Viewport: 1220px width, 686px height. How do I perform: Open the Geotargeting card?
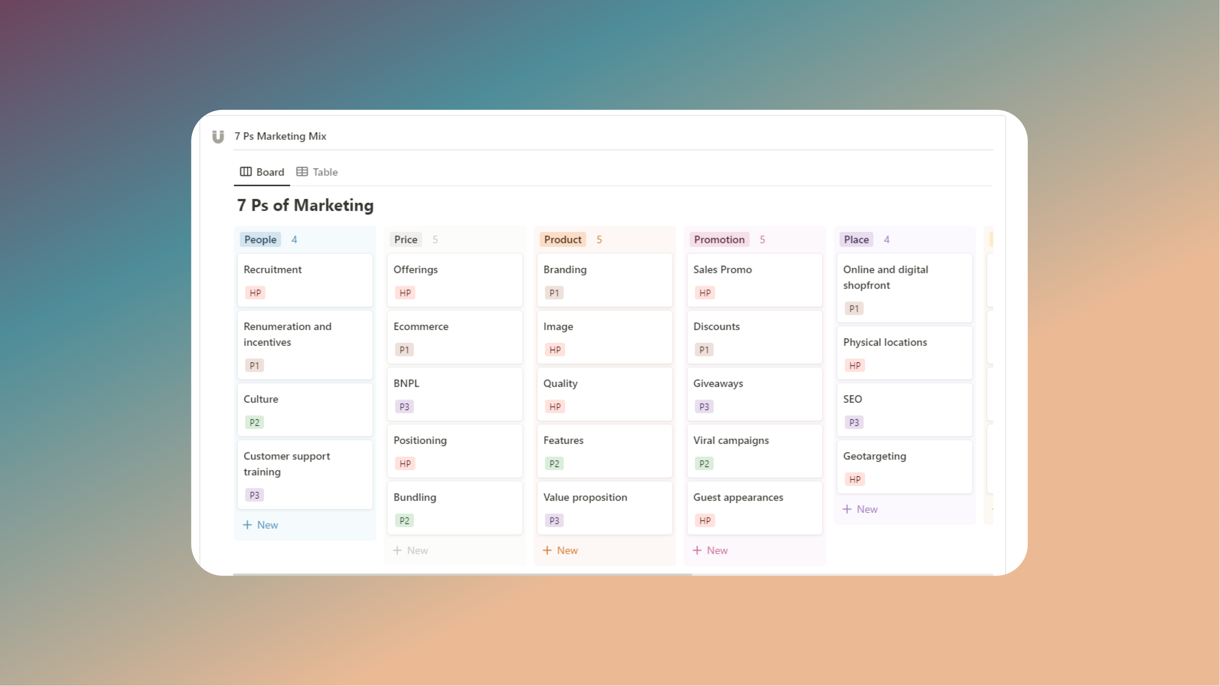click(904, 467)
